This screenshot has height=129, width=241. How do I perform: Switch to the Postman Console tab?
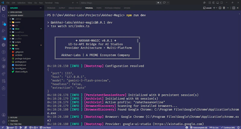click(x=113, y=8)
